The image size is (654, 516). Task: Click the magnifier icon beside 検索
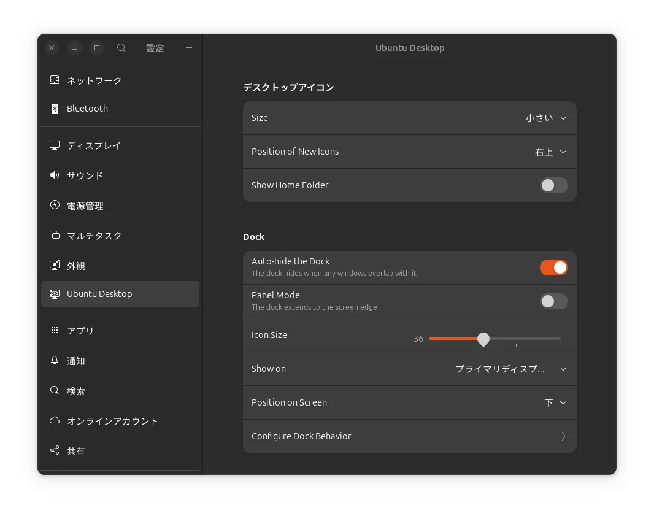(x=54, y=390)
